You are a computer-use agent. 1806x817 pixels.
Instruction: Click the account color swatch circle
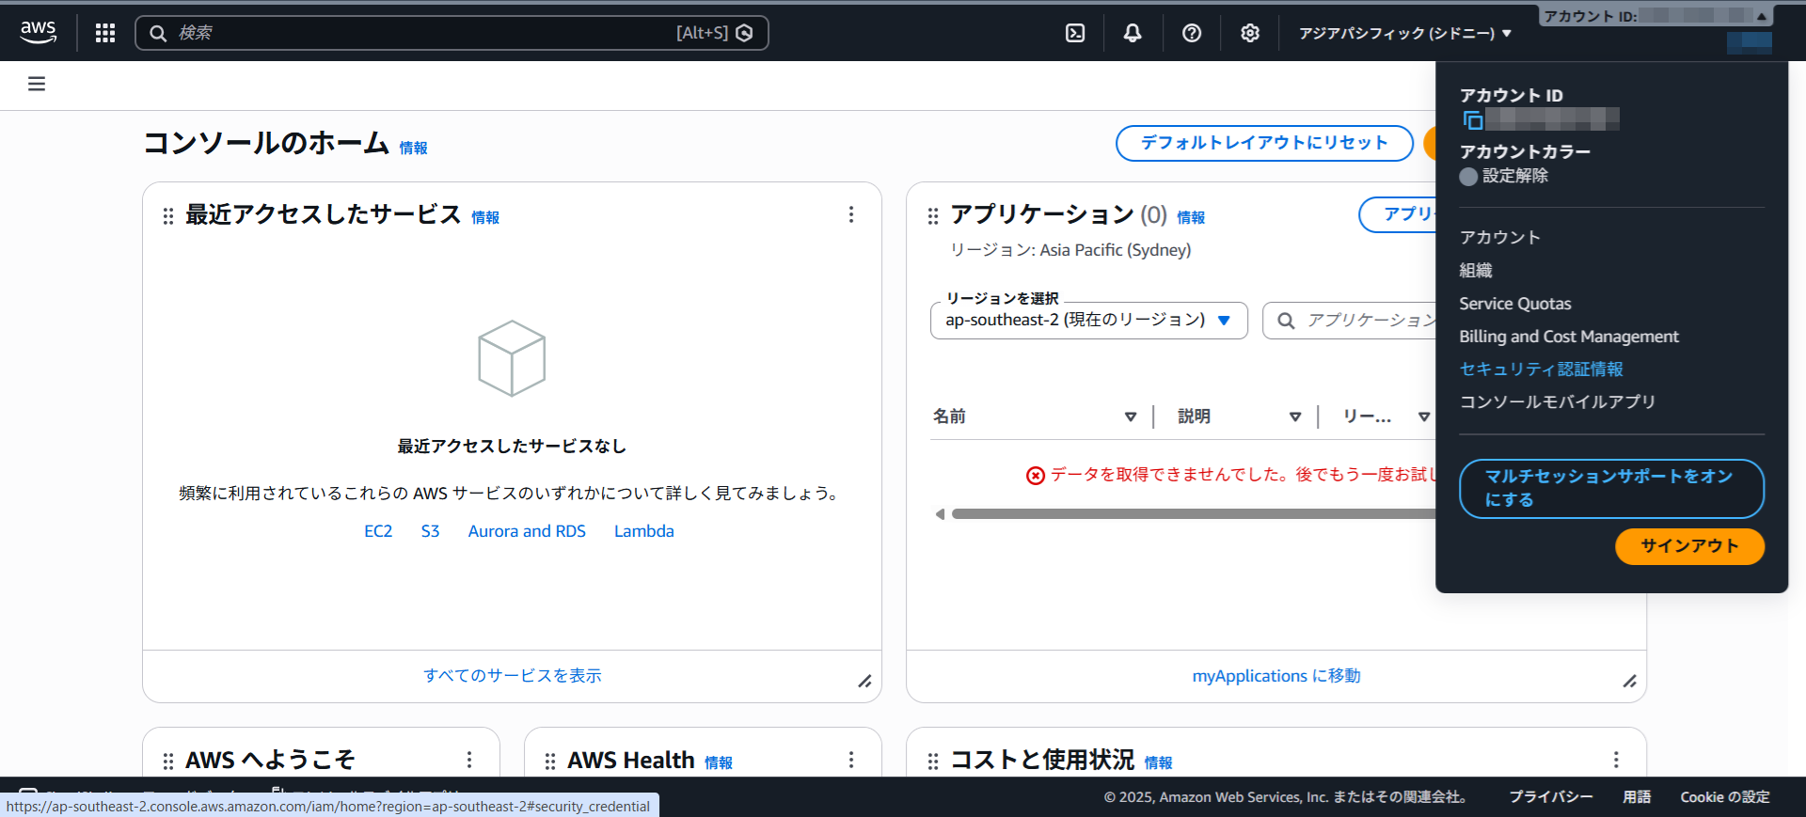1468,177
